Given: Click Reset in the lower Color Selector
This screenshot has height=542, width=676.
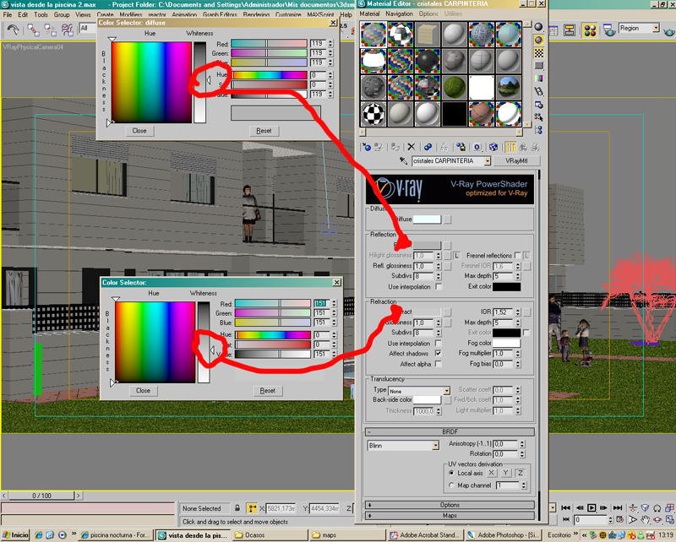Looking at the screenshot, I should coord(267,391).
